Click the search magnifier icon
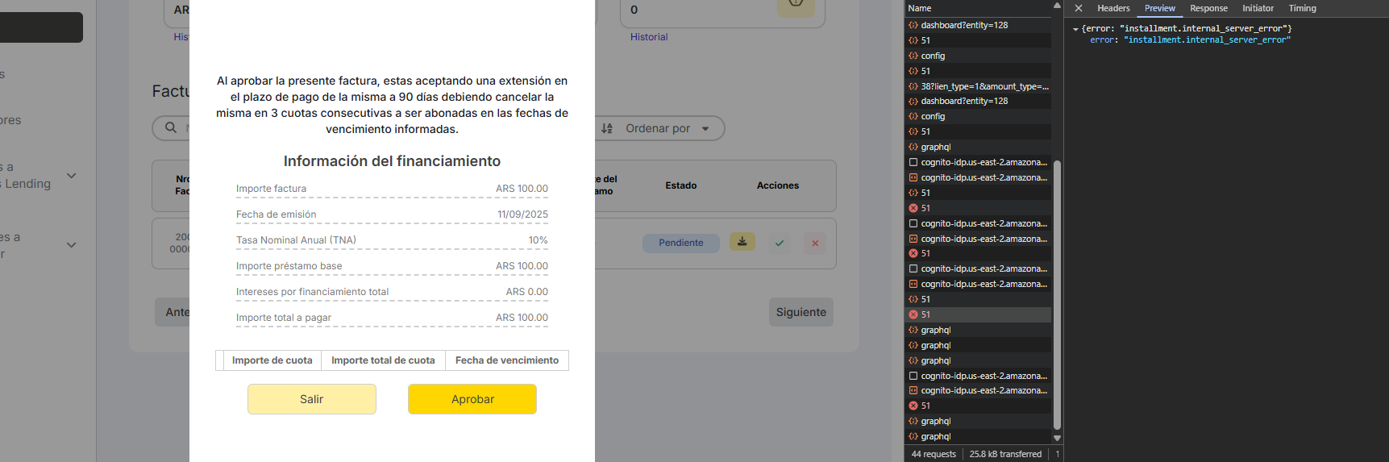The image size is (1389, 462). 171,127
